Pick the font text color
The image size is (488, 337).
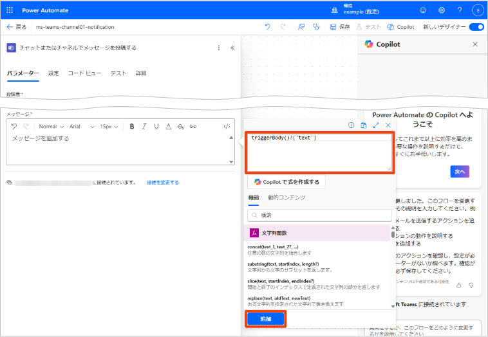coord(169,127)
